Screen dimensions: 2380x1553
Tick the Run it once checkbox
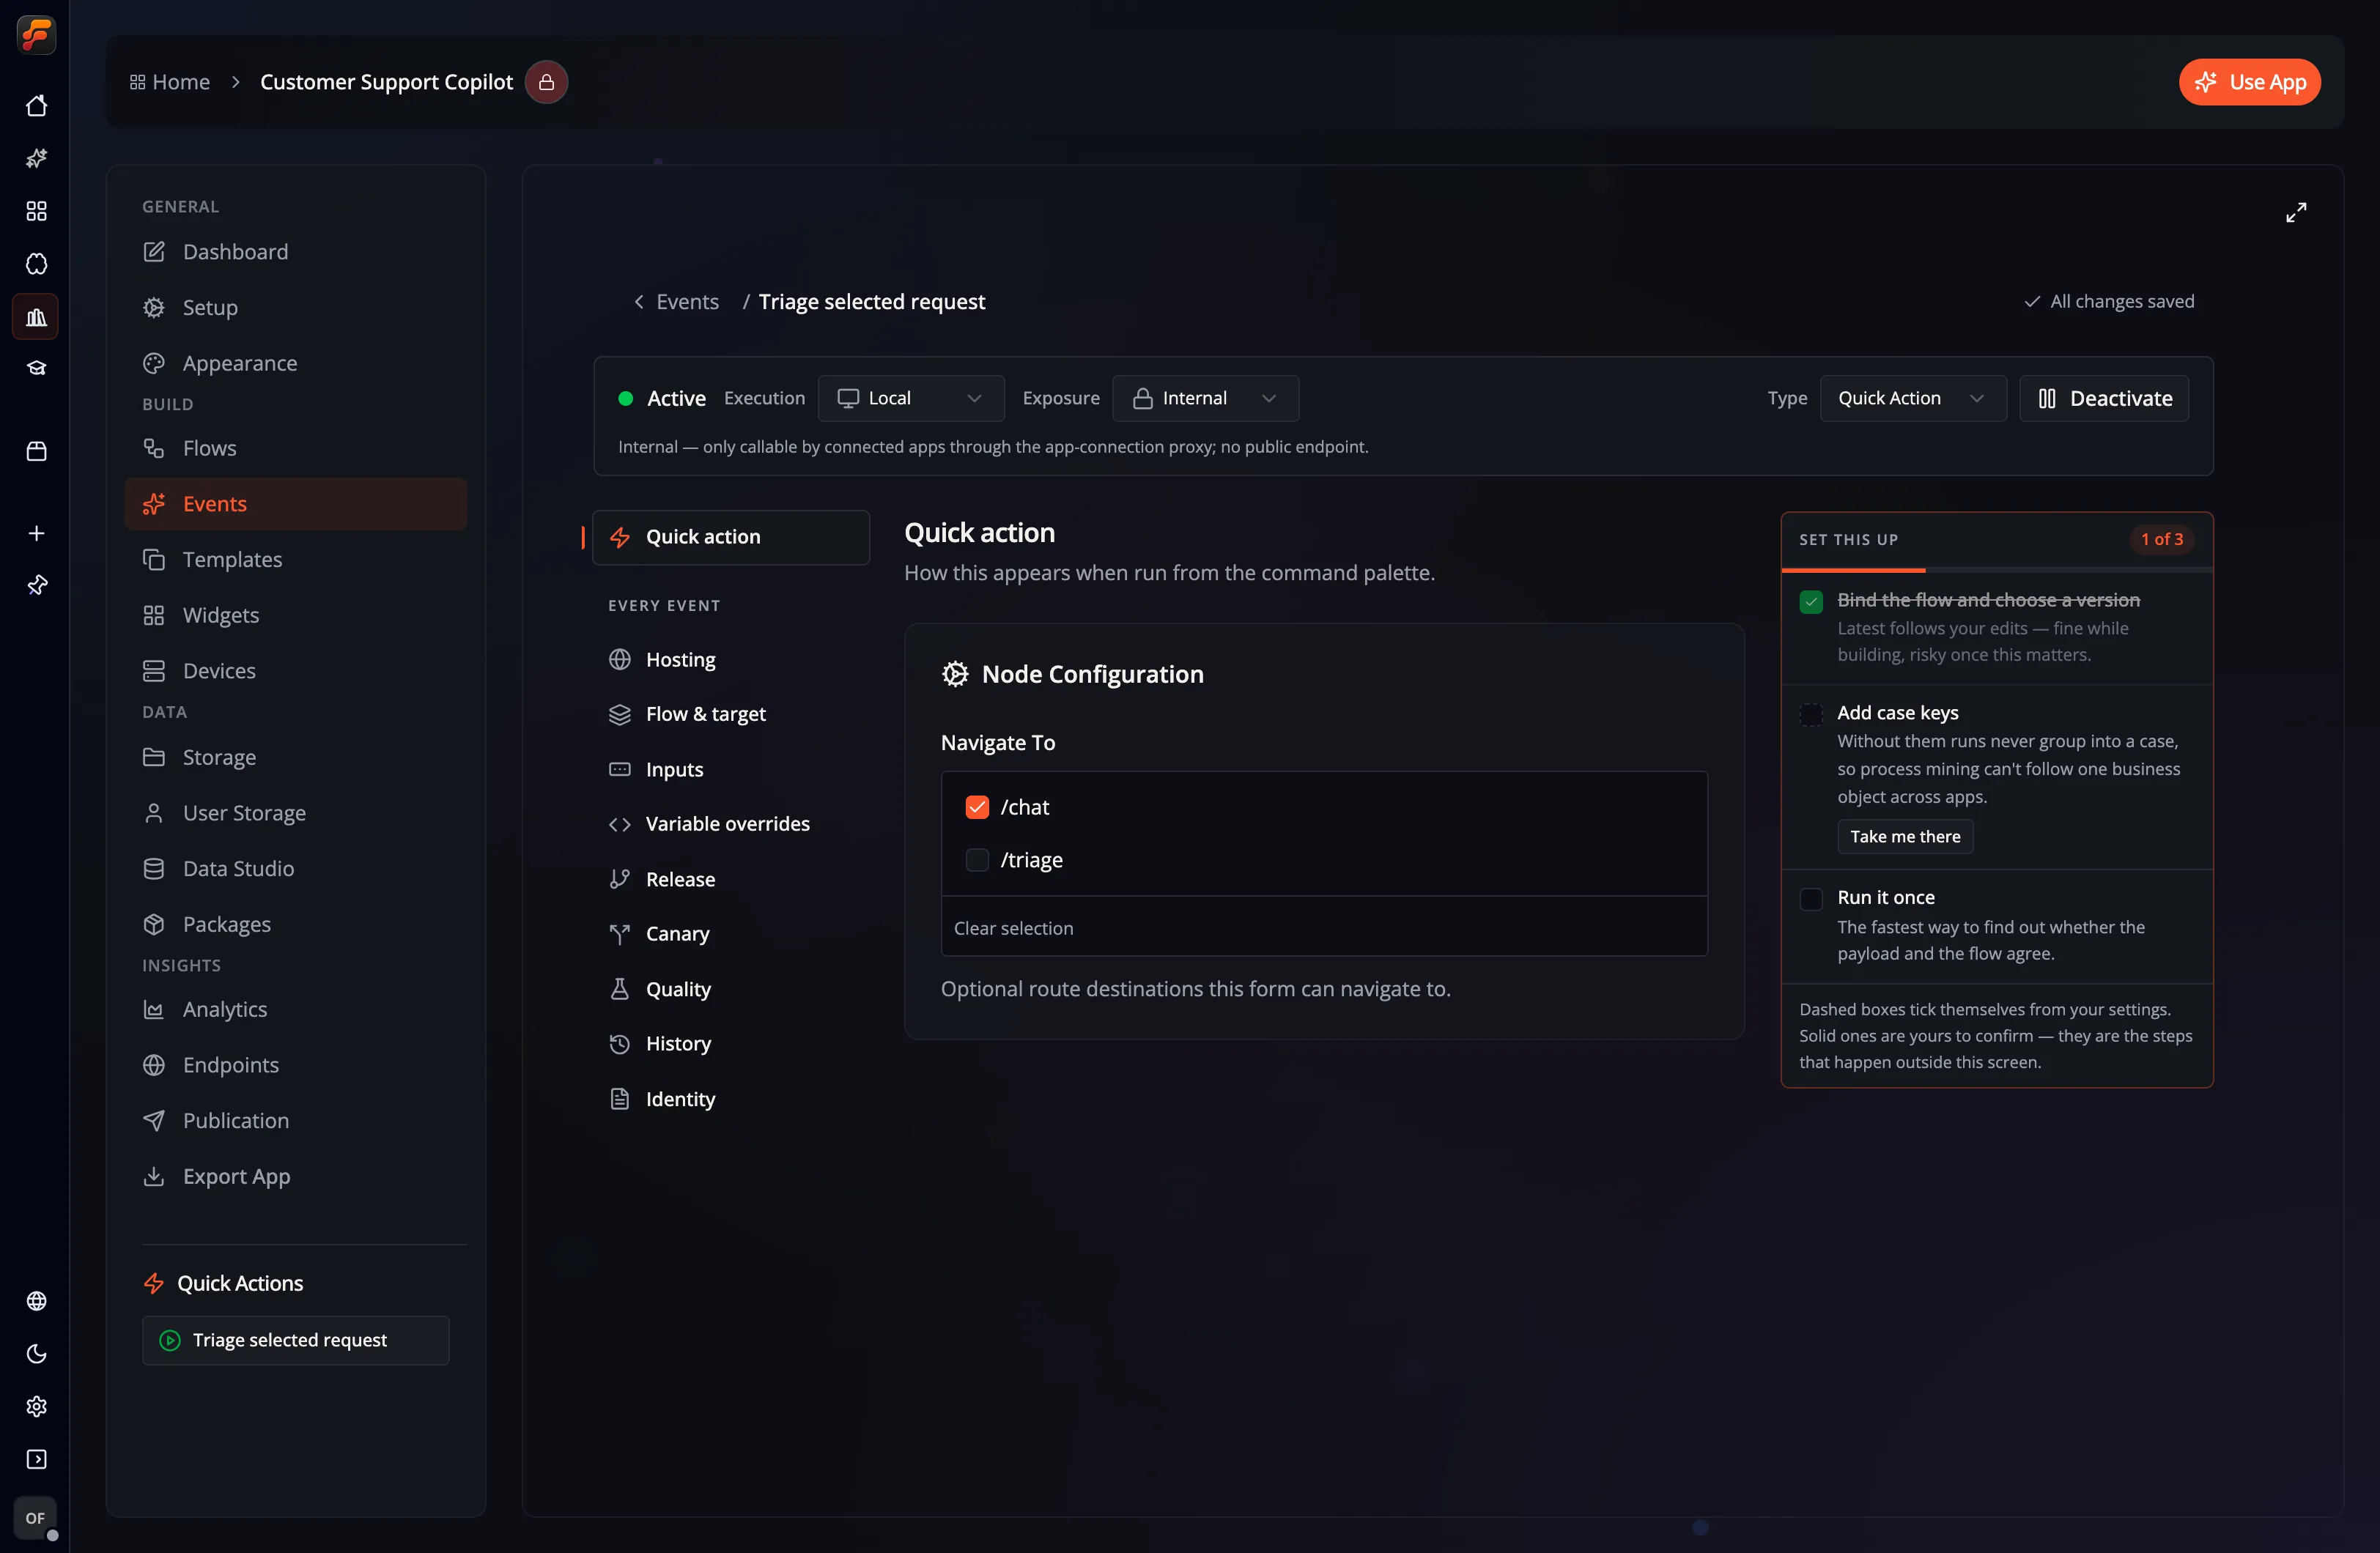pos(1811,898)
